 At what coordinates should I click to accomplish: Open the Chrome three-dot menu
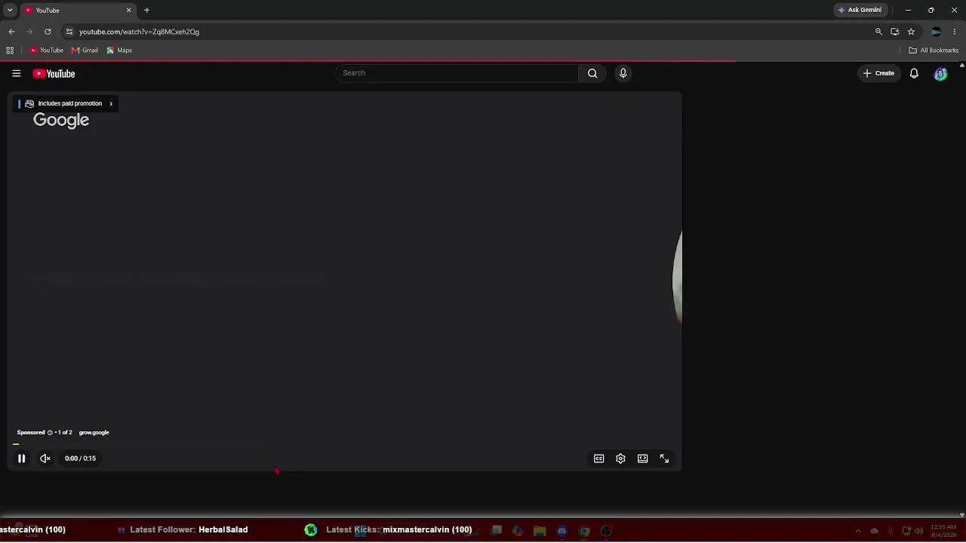coord(955,32)
